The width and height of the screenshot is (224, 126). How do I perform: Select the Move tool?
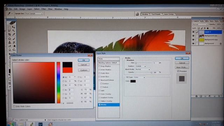click(x=14, y=27)
